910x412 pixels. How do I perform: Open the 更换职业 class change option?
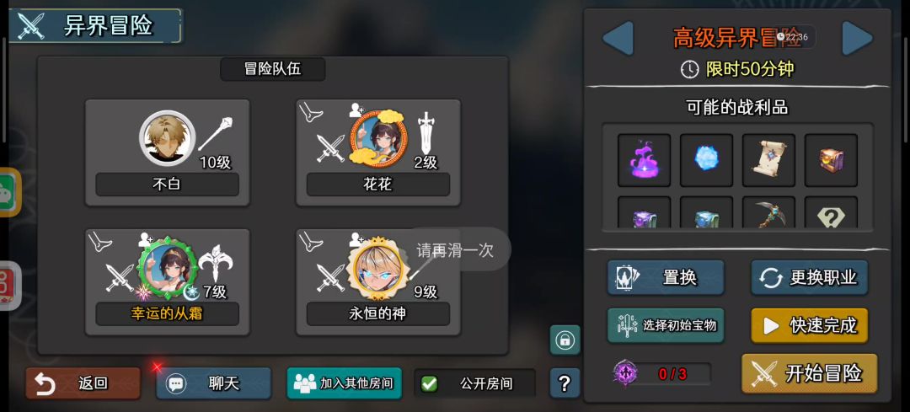(809, 277)
